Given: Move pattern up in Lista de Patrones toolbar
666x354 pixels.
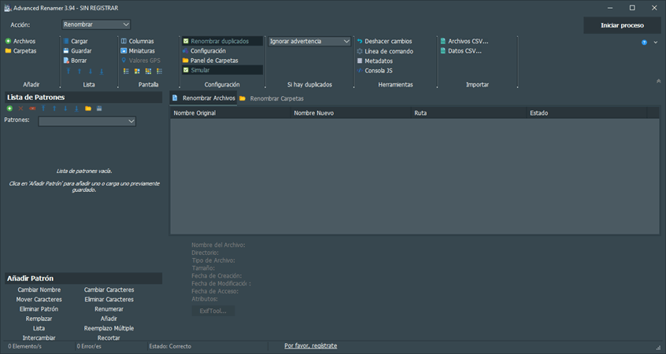Looking at the screenshot, I should tap(54, 109).
